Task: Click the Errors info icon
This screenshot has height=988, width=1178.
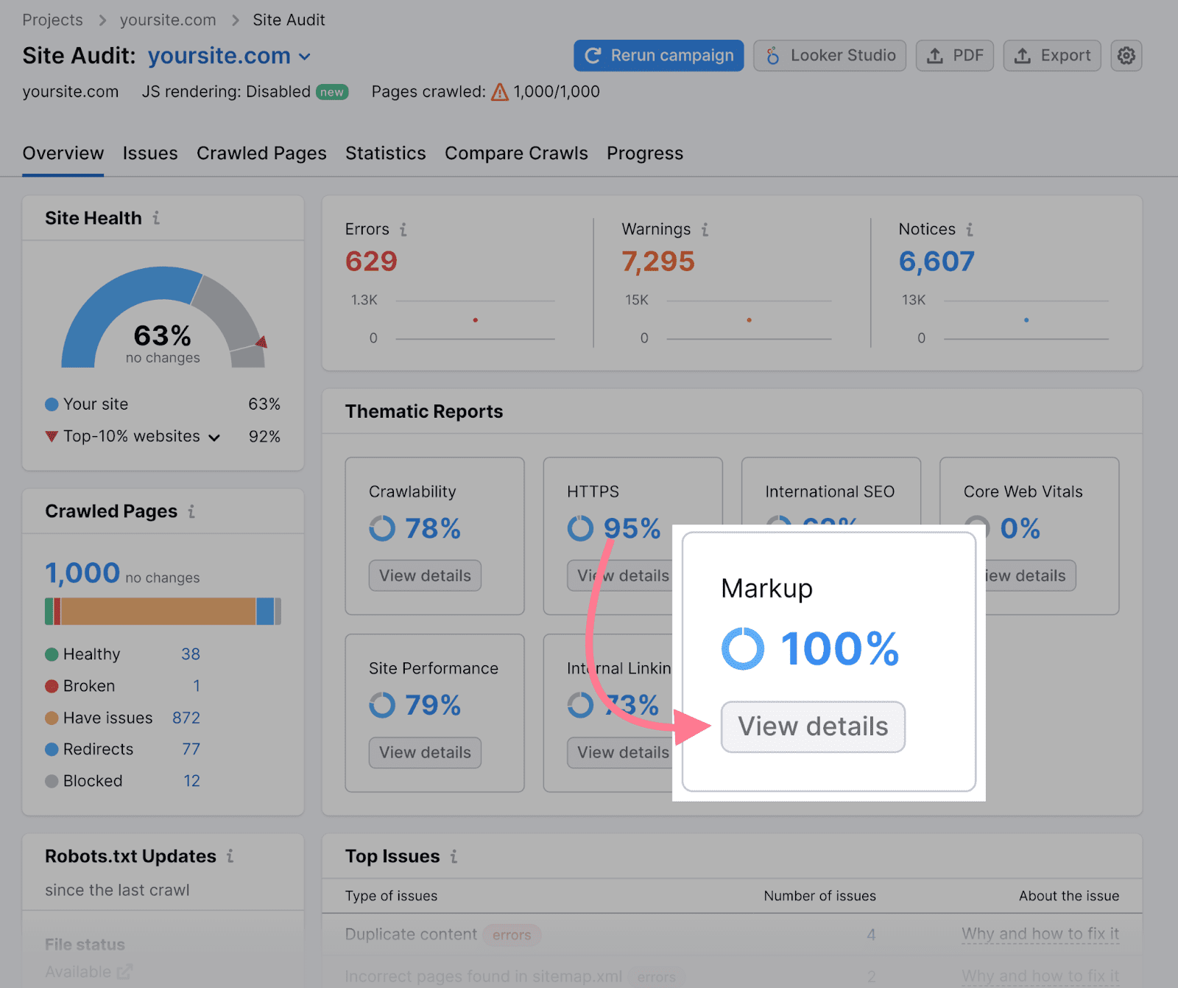Action: coord(403,230)
